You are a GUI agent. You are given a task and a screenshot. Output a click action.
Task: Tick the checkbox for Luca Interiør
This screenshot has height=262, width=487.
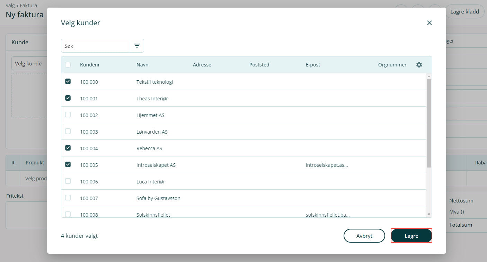pos(68,181)
